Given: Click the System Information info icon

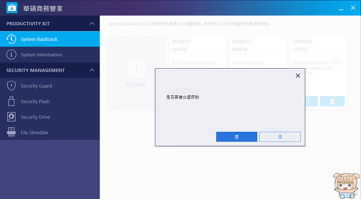Looking at the screenshot, I should pos(11,55).
